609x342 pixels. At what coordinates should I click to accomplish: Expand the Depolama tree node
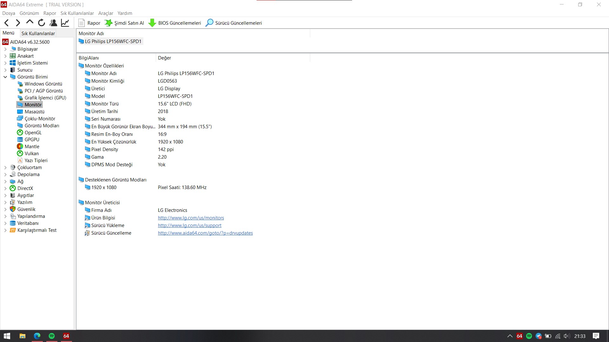coord(5,174)
